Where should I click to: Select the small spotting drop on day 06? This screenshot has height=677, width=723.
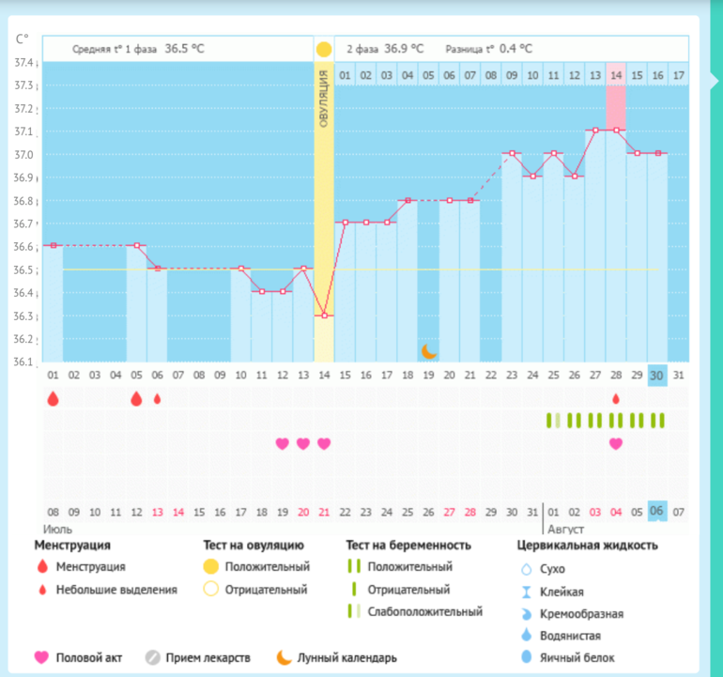[158, 398]
